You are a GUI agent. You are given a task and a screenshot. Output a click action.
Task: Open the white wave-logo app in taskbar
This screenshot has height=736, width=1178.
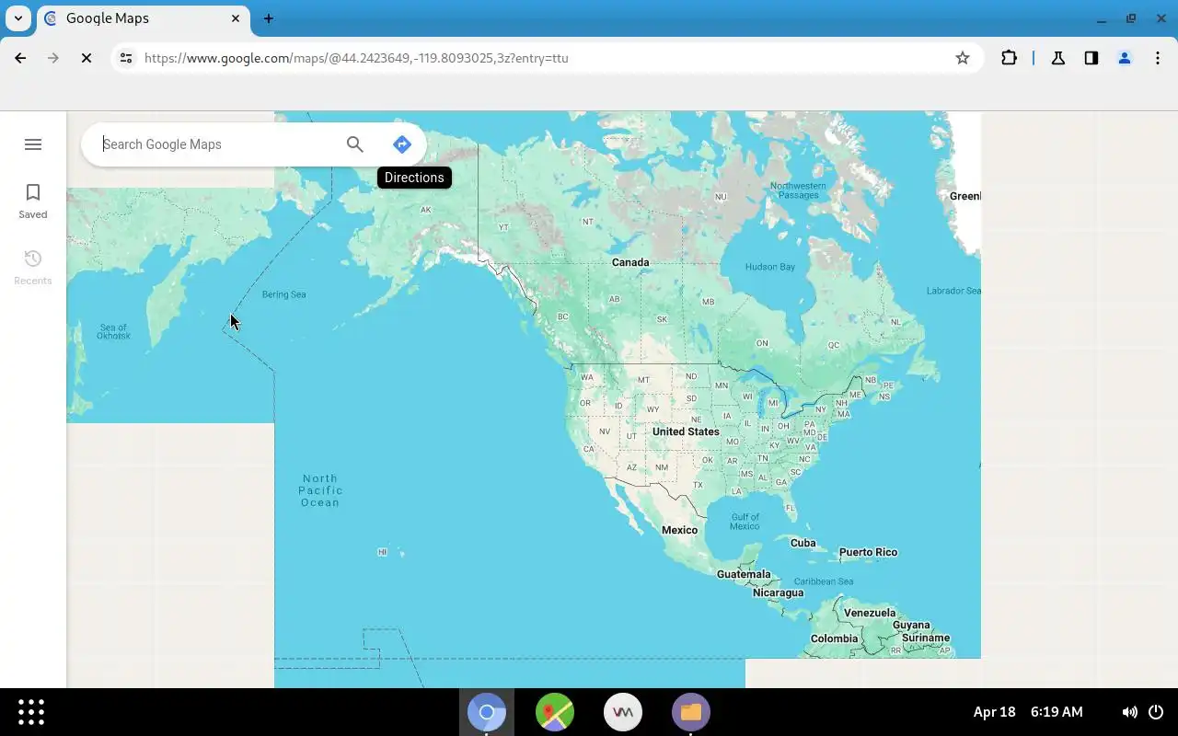[x=623, y=712]
